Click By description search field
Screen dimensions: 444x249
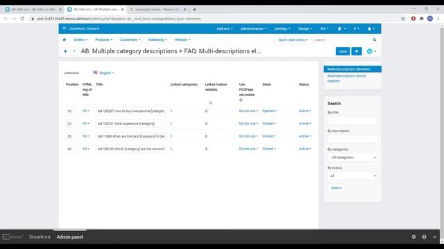point(352,139)
